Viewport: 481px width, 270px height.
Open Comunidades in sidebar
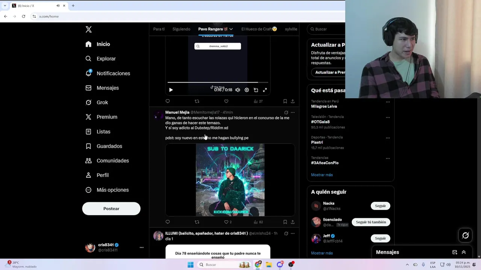pos(107,160)
